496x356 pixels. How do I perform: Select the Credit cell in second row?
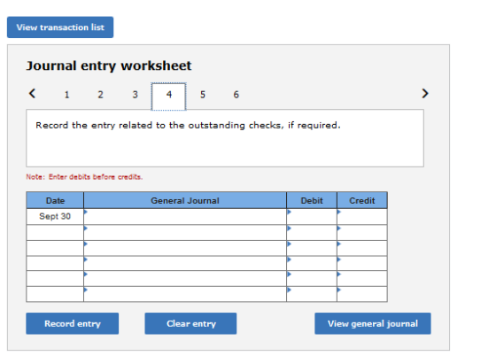coord(362,232)
